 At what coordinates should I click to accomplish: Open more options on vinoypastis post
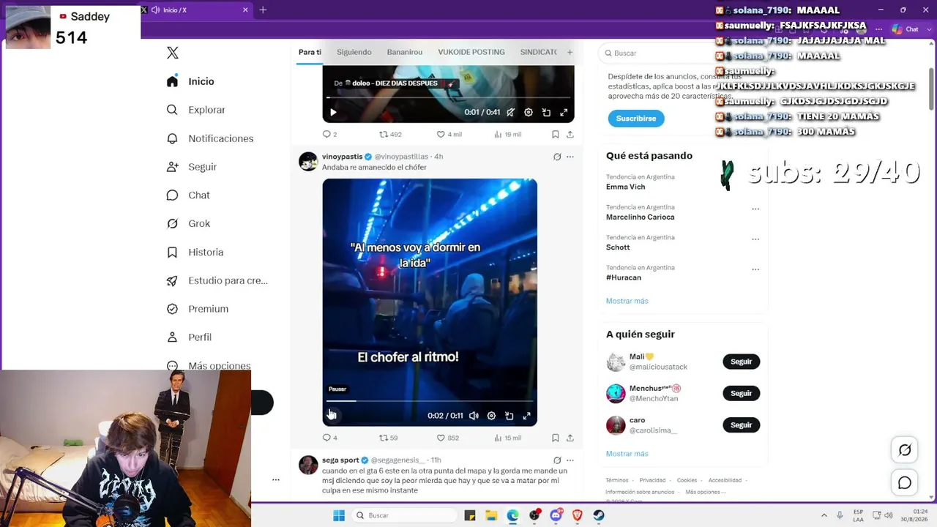click(570, 157)
